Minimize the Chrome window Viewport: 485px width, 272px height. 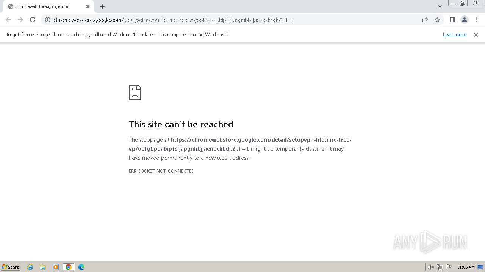453,3
